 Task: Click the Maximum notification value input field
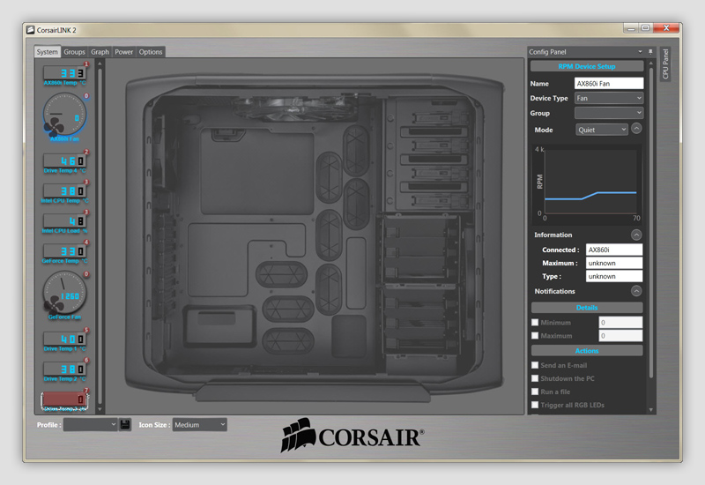tap(620, 336)
